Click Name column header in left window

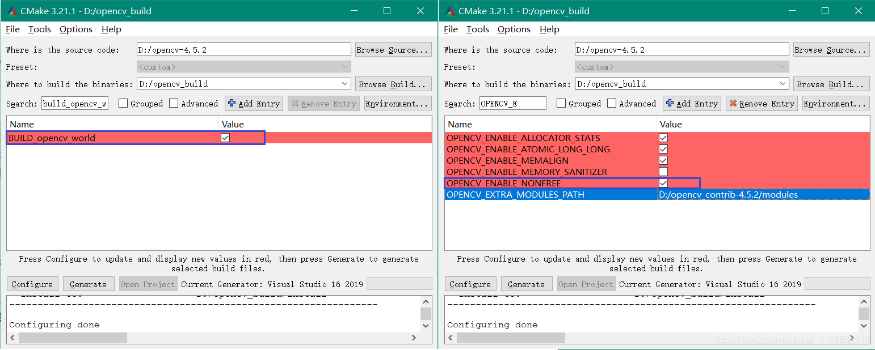tap(112, 124)
